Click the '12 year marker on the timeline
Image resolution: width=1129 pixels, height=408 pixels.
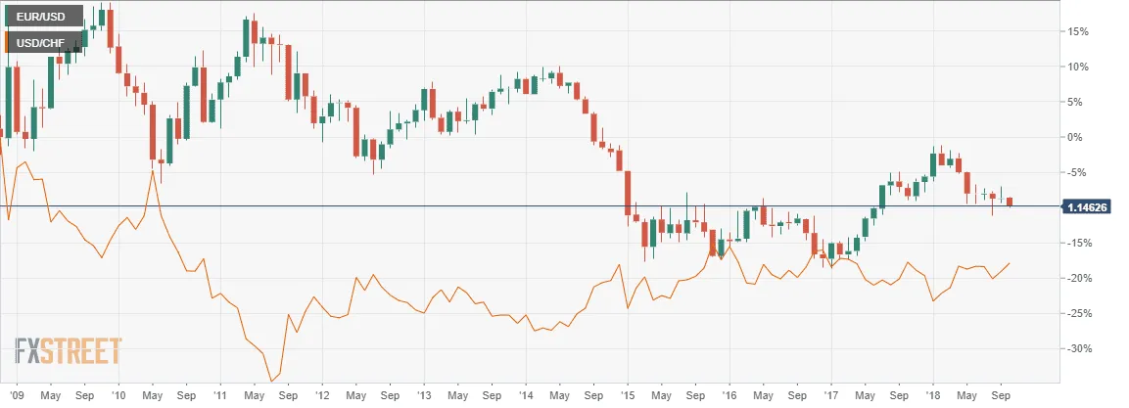(x=322, y=396)
